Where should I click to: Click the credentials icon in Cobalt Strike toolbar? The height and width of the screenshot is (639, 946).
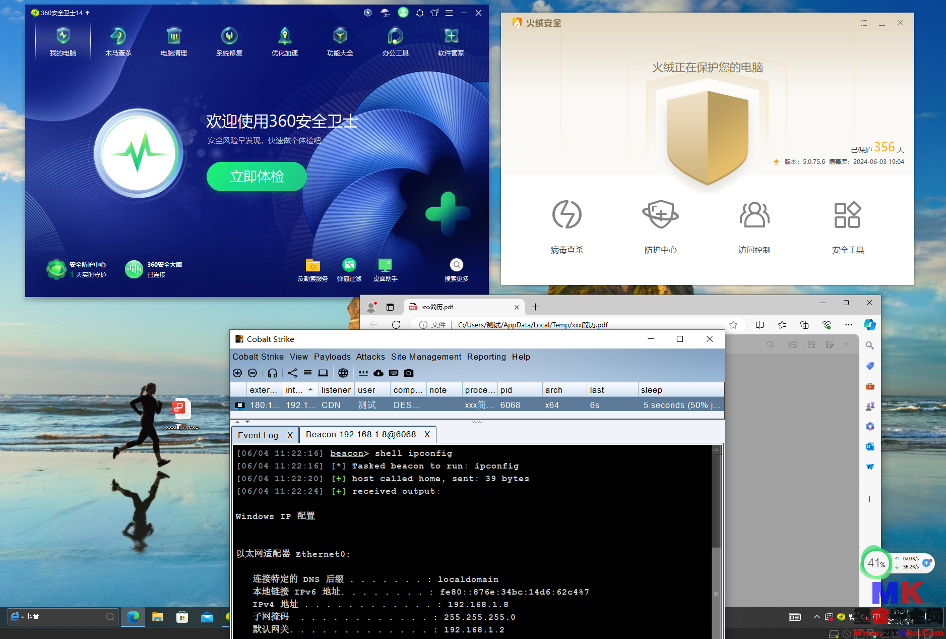363,373
